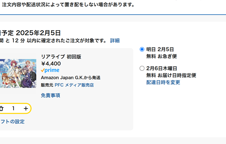This screenshot has height=144, width=226.
Task: Select 2月6日木曜日 delivery radio button
Action: (142, 68)
